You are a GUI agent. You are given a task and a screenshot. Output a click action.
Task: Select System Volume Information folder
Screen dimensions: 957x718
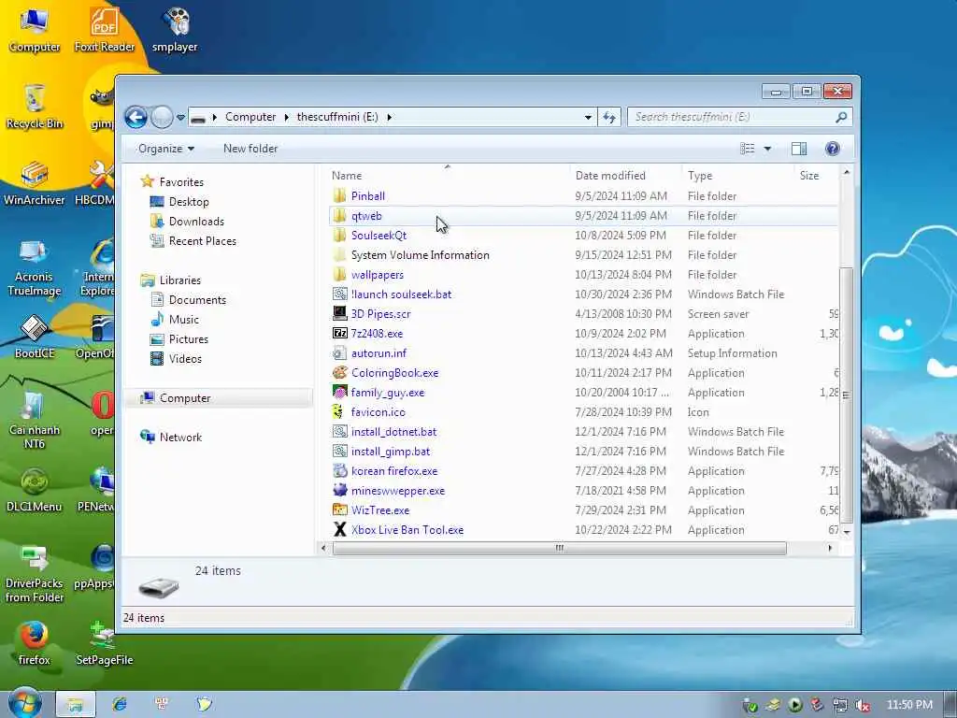tap(421, 254)
